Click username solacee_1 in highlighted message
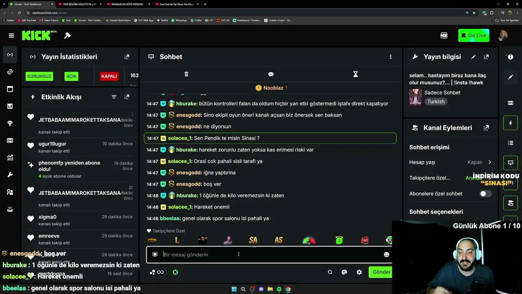Viewport: 522px width, 294px height. pyautogui.click(x=180, y=138)
